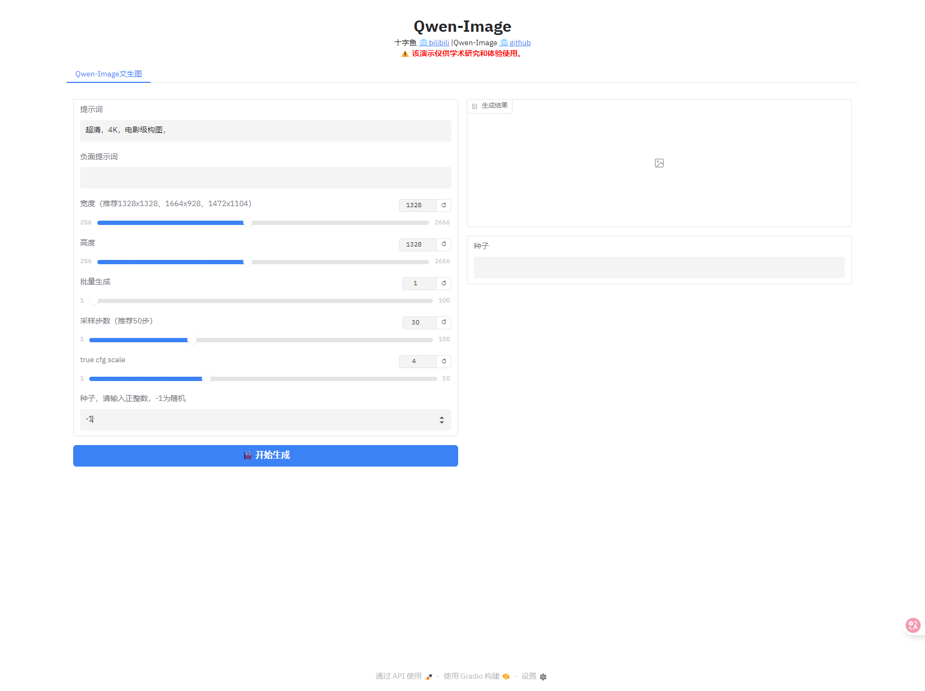Reset the sampling steps (采样步数) value icon
The image size is (925, 691).
tap(444, 322)
